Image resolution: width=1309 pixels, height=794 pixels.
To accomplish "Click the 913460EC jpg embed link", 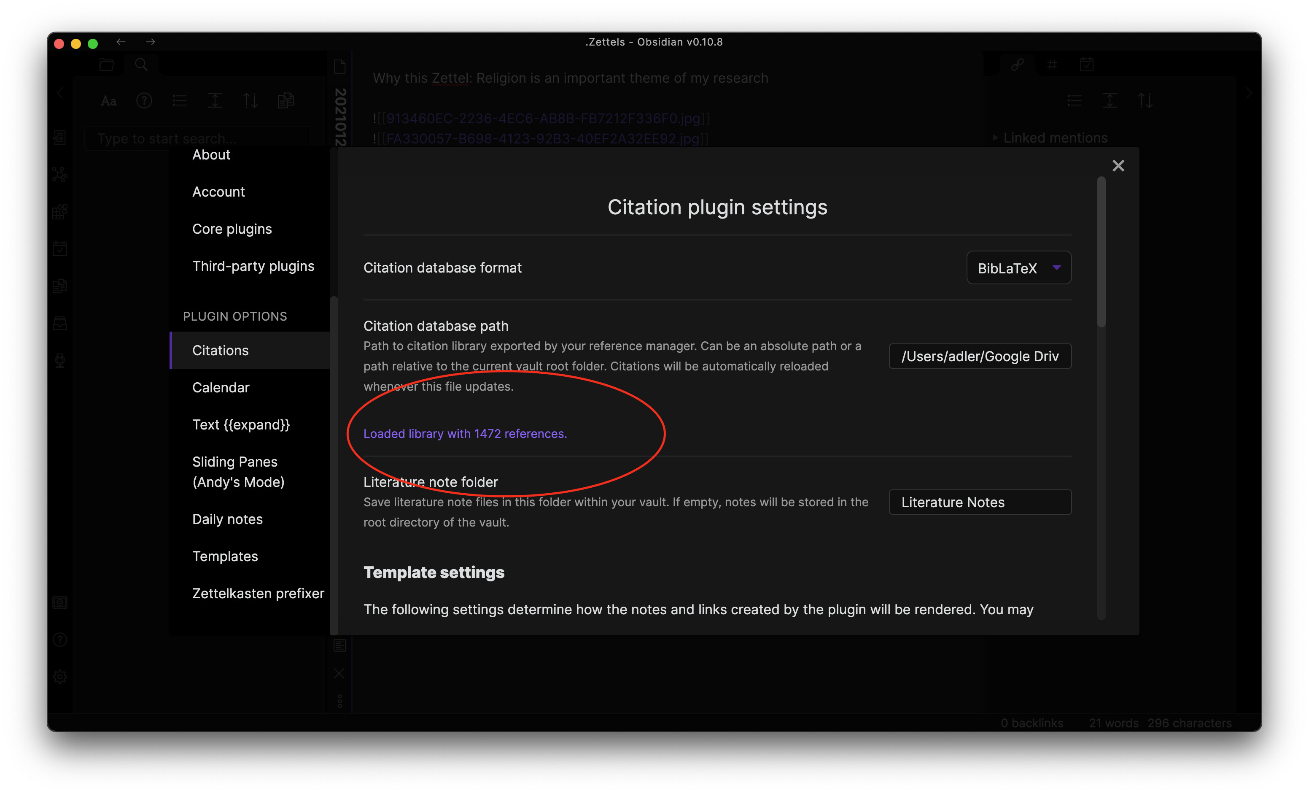I will tap(542, 118).
